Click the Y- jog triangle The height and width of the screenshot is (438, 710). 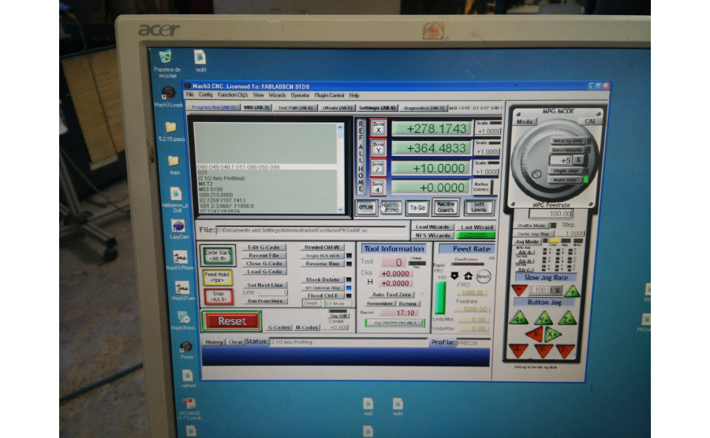[x=543, y=351]
